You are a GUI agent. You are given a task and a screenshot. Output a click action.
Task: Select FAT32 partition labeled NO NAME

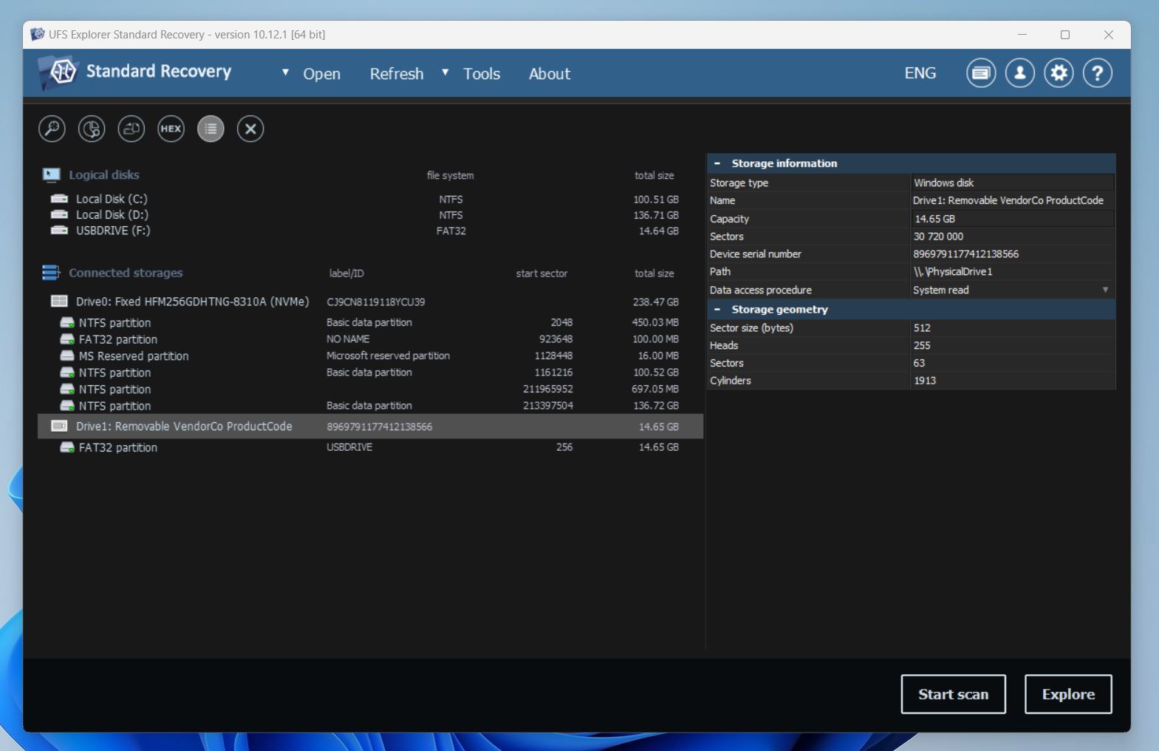370,339
